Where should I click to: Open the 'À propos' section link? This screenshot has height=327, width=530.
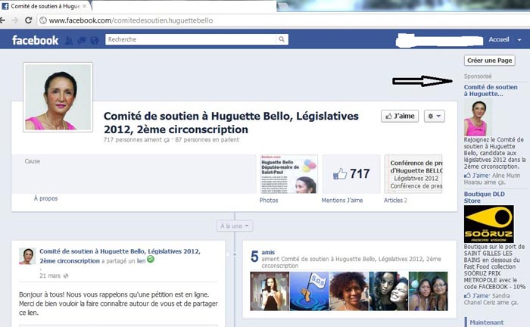coord(45,198)
